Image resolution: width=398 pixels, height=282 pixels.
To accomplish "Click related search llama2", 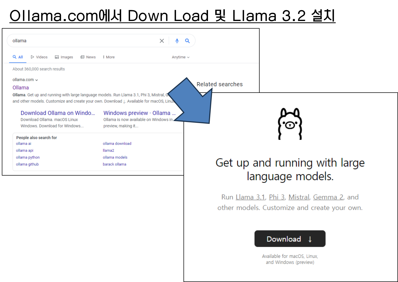I will pyautogui.click(x=108, y=150).
